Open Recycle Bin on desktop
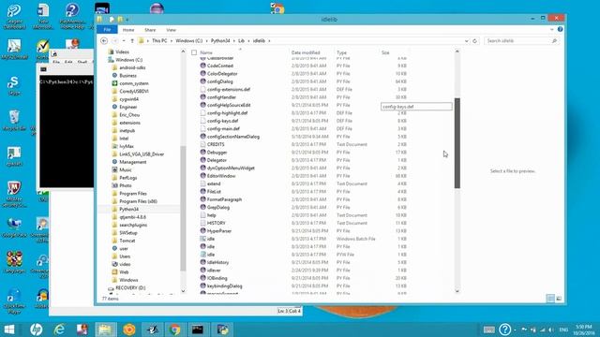Screen dimensions: 600x337 [14, 121]
